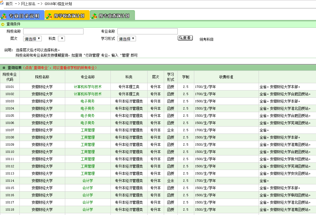Viewport: 316px width, 215px height.
Task: Open 会计学 major in row 10116
Action: (88, 195)
